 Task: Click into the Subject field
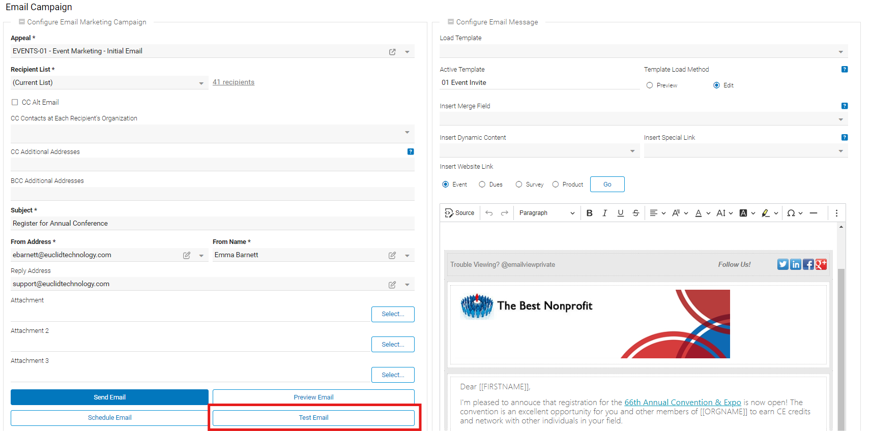point(213,224)
